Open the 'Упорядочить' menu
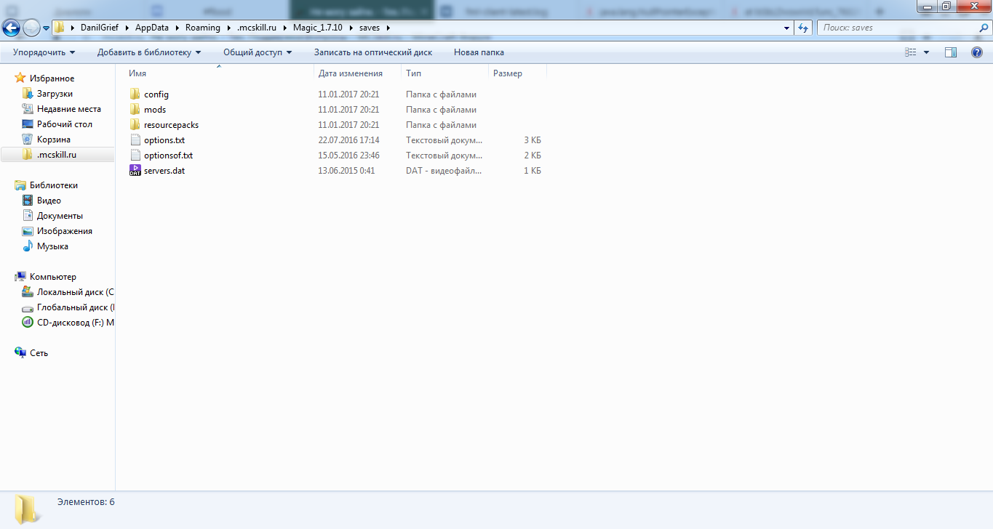The width and height of the screenshot is (993, 529). 44,52
